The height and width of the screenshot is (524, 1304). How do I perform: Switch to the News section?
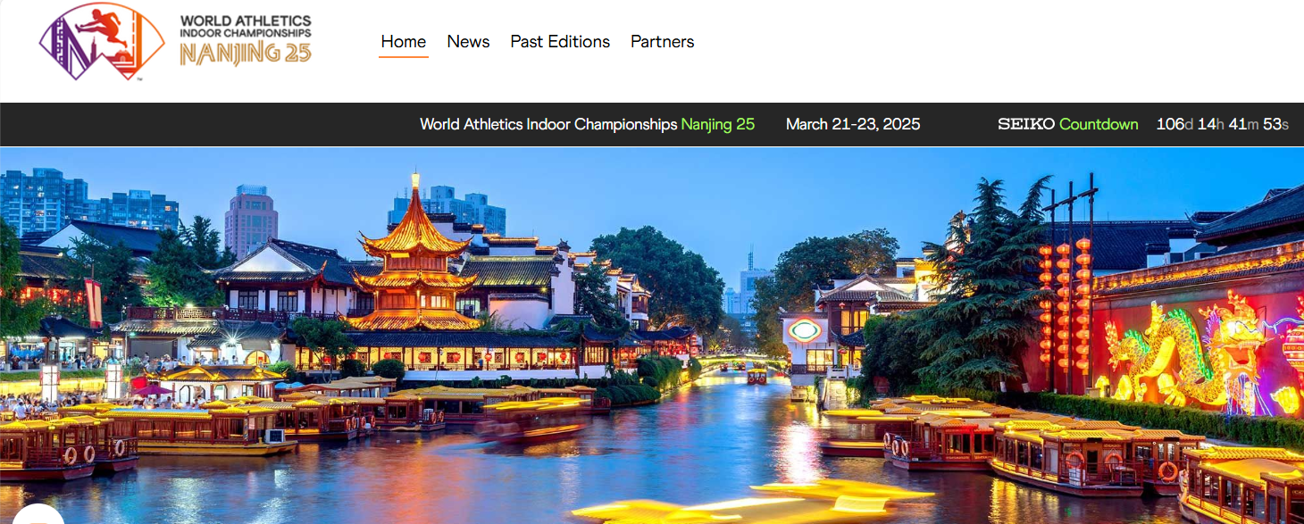tap(468, 41)
